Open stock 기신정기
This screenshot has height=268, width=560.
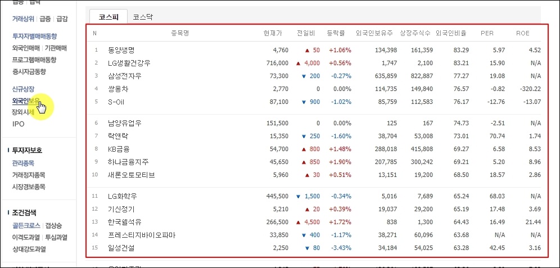121,210
